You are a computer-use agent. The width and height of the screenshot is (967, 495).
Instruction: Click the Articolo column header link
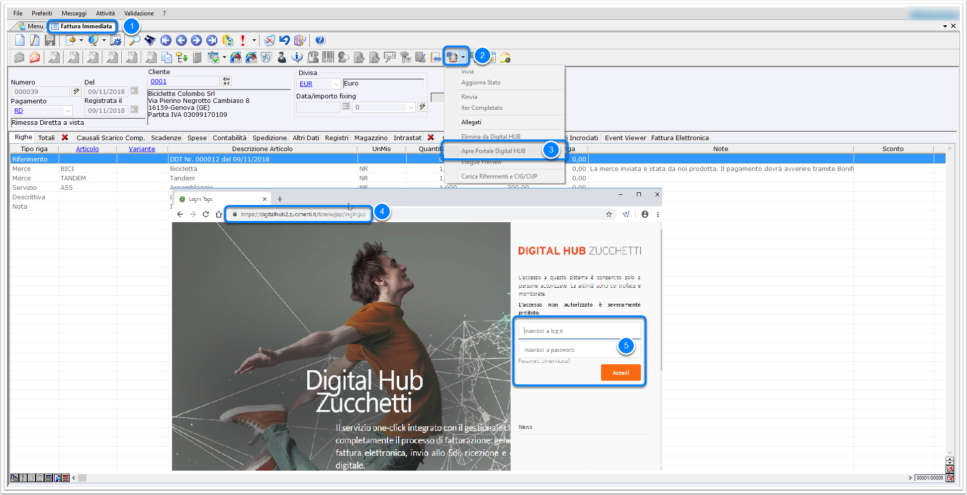[88, 149]
